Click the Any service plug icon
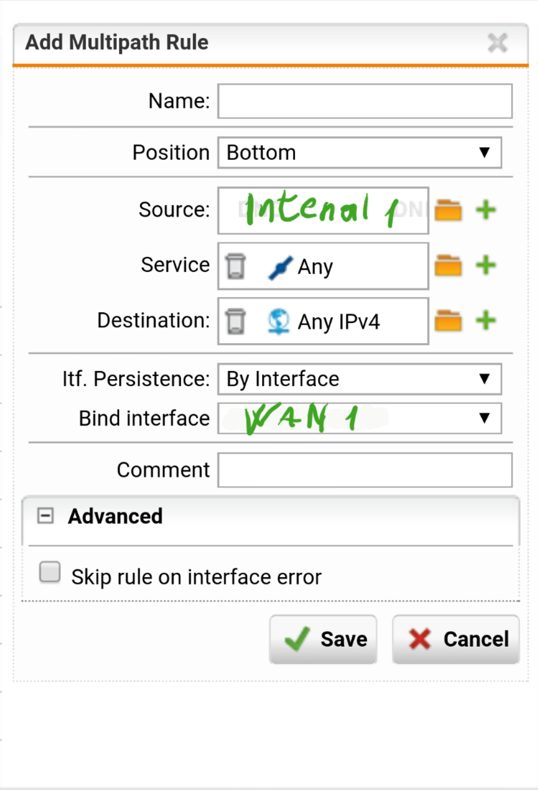 [280, 267]
